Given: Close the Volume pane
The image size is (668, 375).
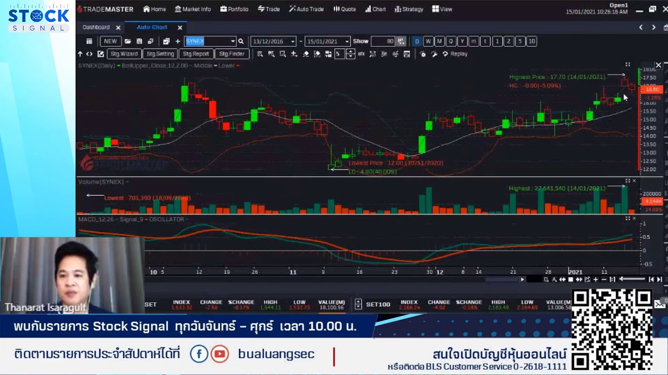Looking at the screenshot, I should (x=634, y=181).
